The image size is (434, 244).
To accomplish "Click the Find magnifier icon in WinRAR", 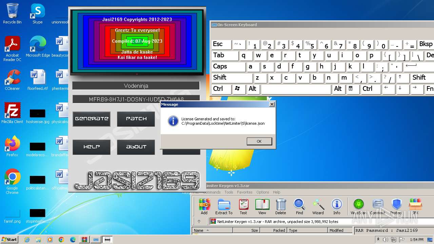I will (x=299, y=207).
